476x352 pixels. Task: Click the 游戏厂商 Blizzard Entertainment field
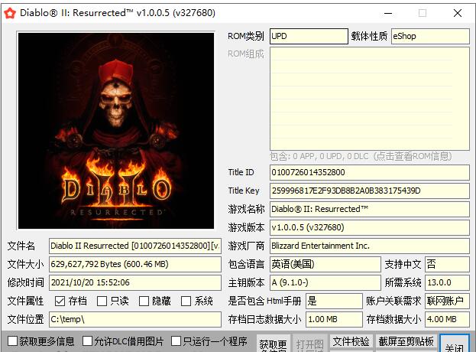370,246
